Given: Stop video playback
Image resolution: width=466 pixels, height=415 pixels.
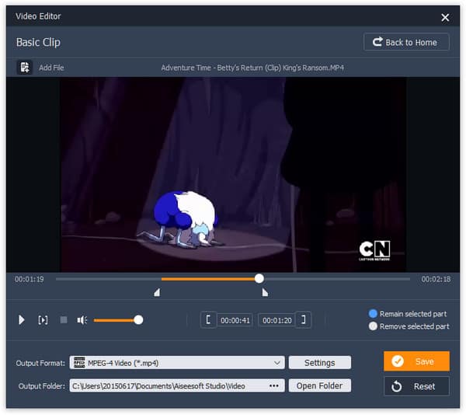Looking at the screenshot, I should pos(64,320).
